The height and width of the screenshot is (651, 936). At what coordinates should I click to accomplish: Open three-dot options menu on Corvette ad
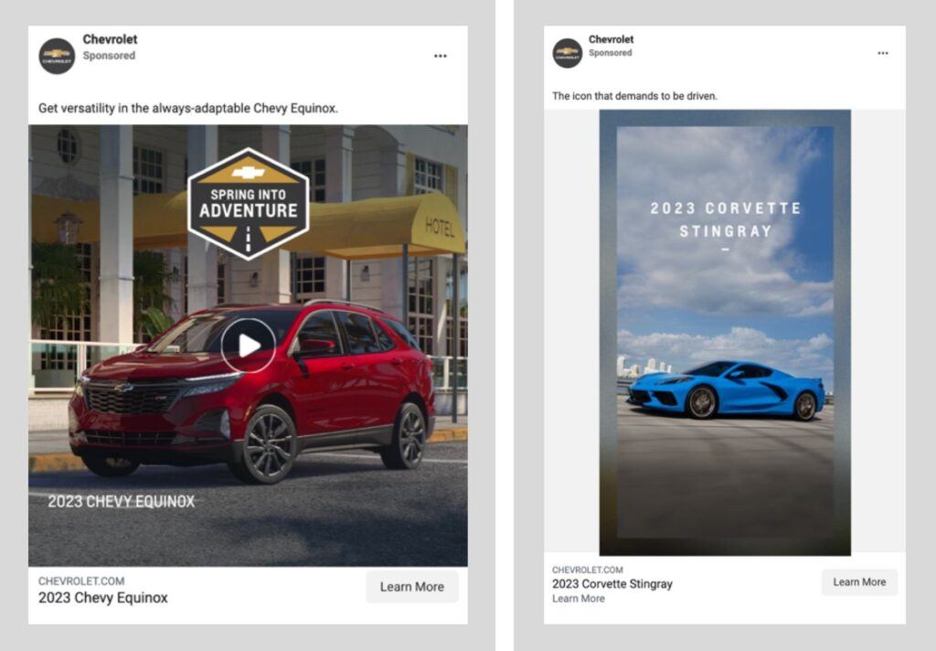(882, 53)
